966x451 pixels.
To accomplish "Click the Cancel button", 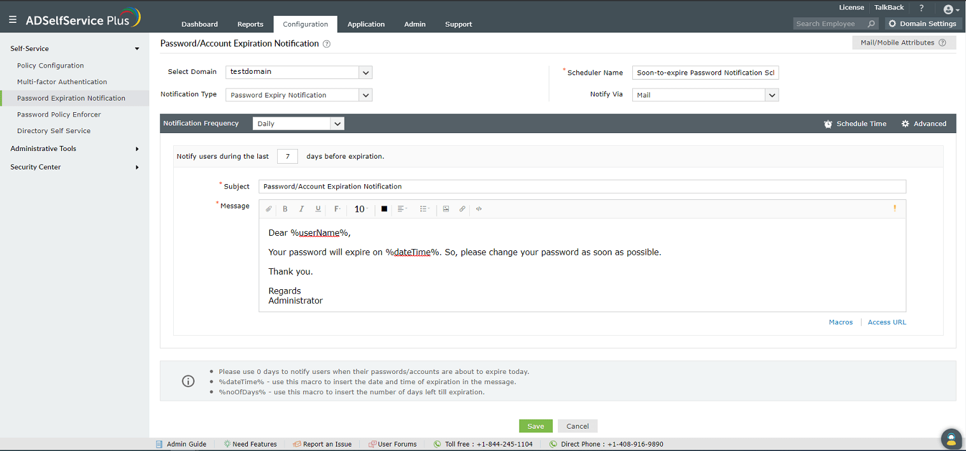I will (578, 426).
